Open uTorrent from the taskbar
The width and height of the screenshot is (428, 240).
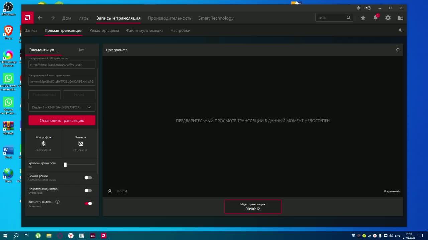point(38,236)
